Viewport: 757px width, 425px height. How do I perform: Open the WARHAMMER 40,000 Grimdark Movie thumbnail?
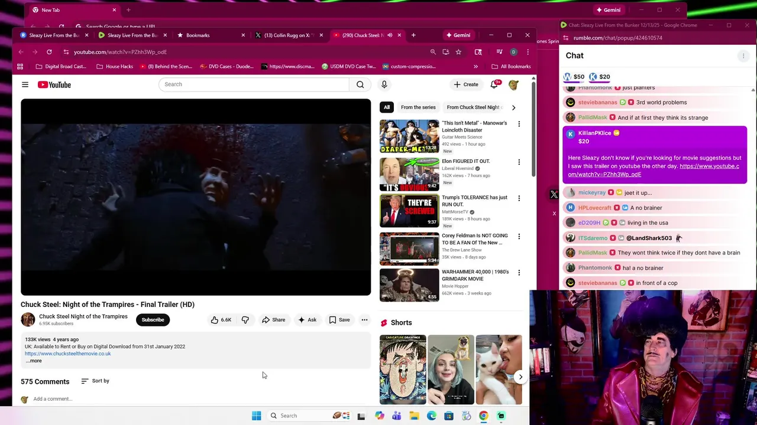(x=409, y=285)
